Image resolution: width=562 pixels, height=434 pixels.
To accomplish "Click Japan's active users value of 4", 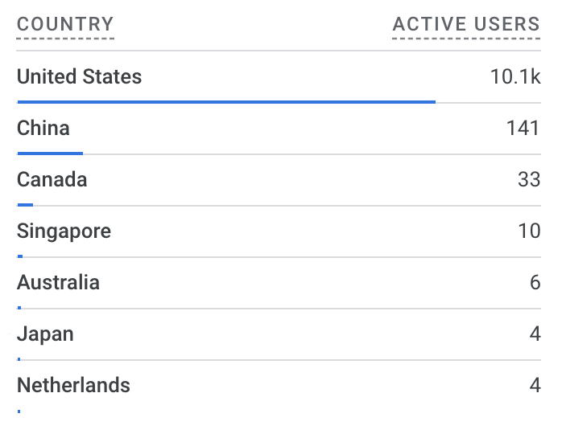I will [535, 334].
